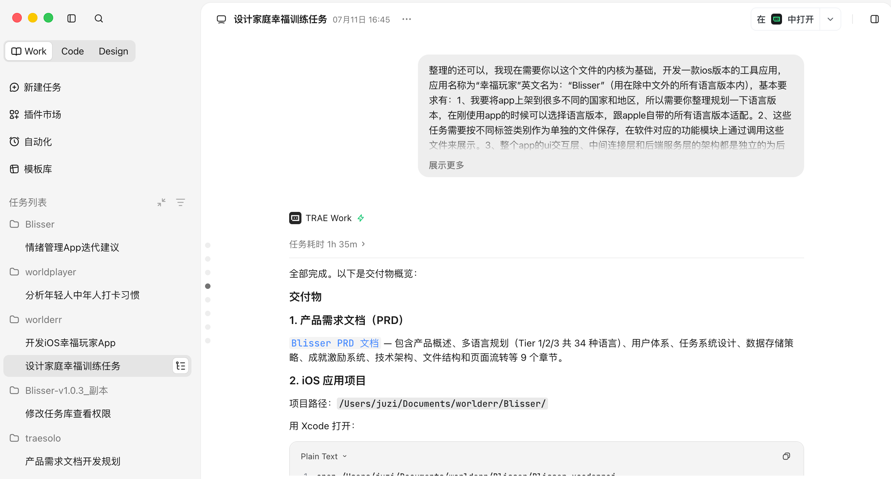Jump to the second conversation marker dot

click(x=208, y=259)
